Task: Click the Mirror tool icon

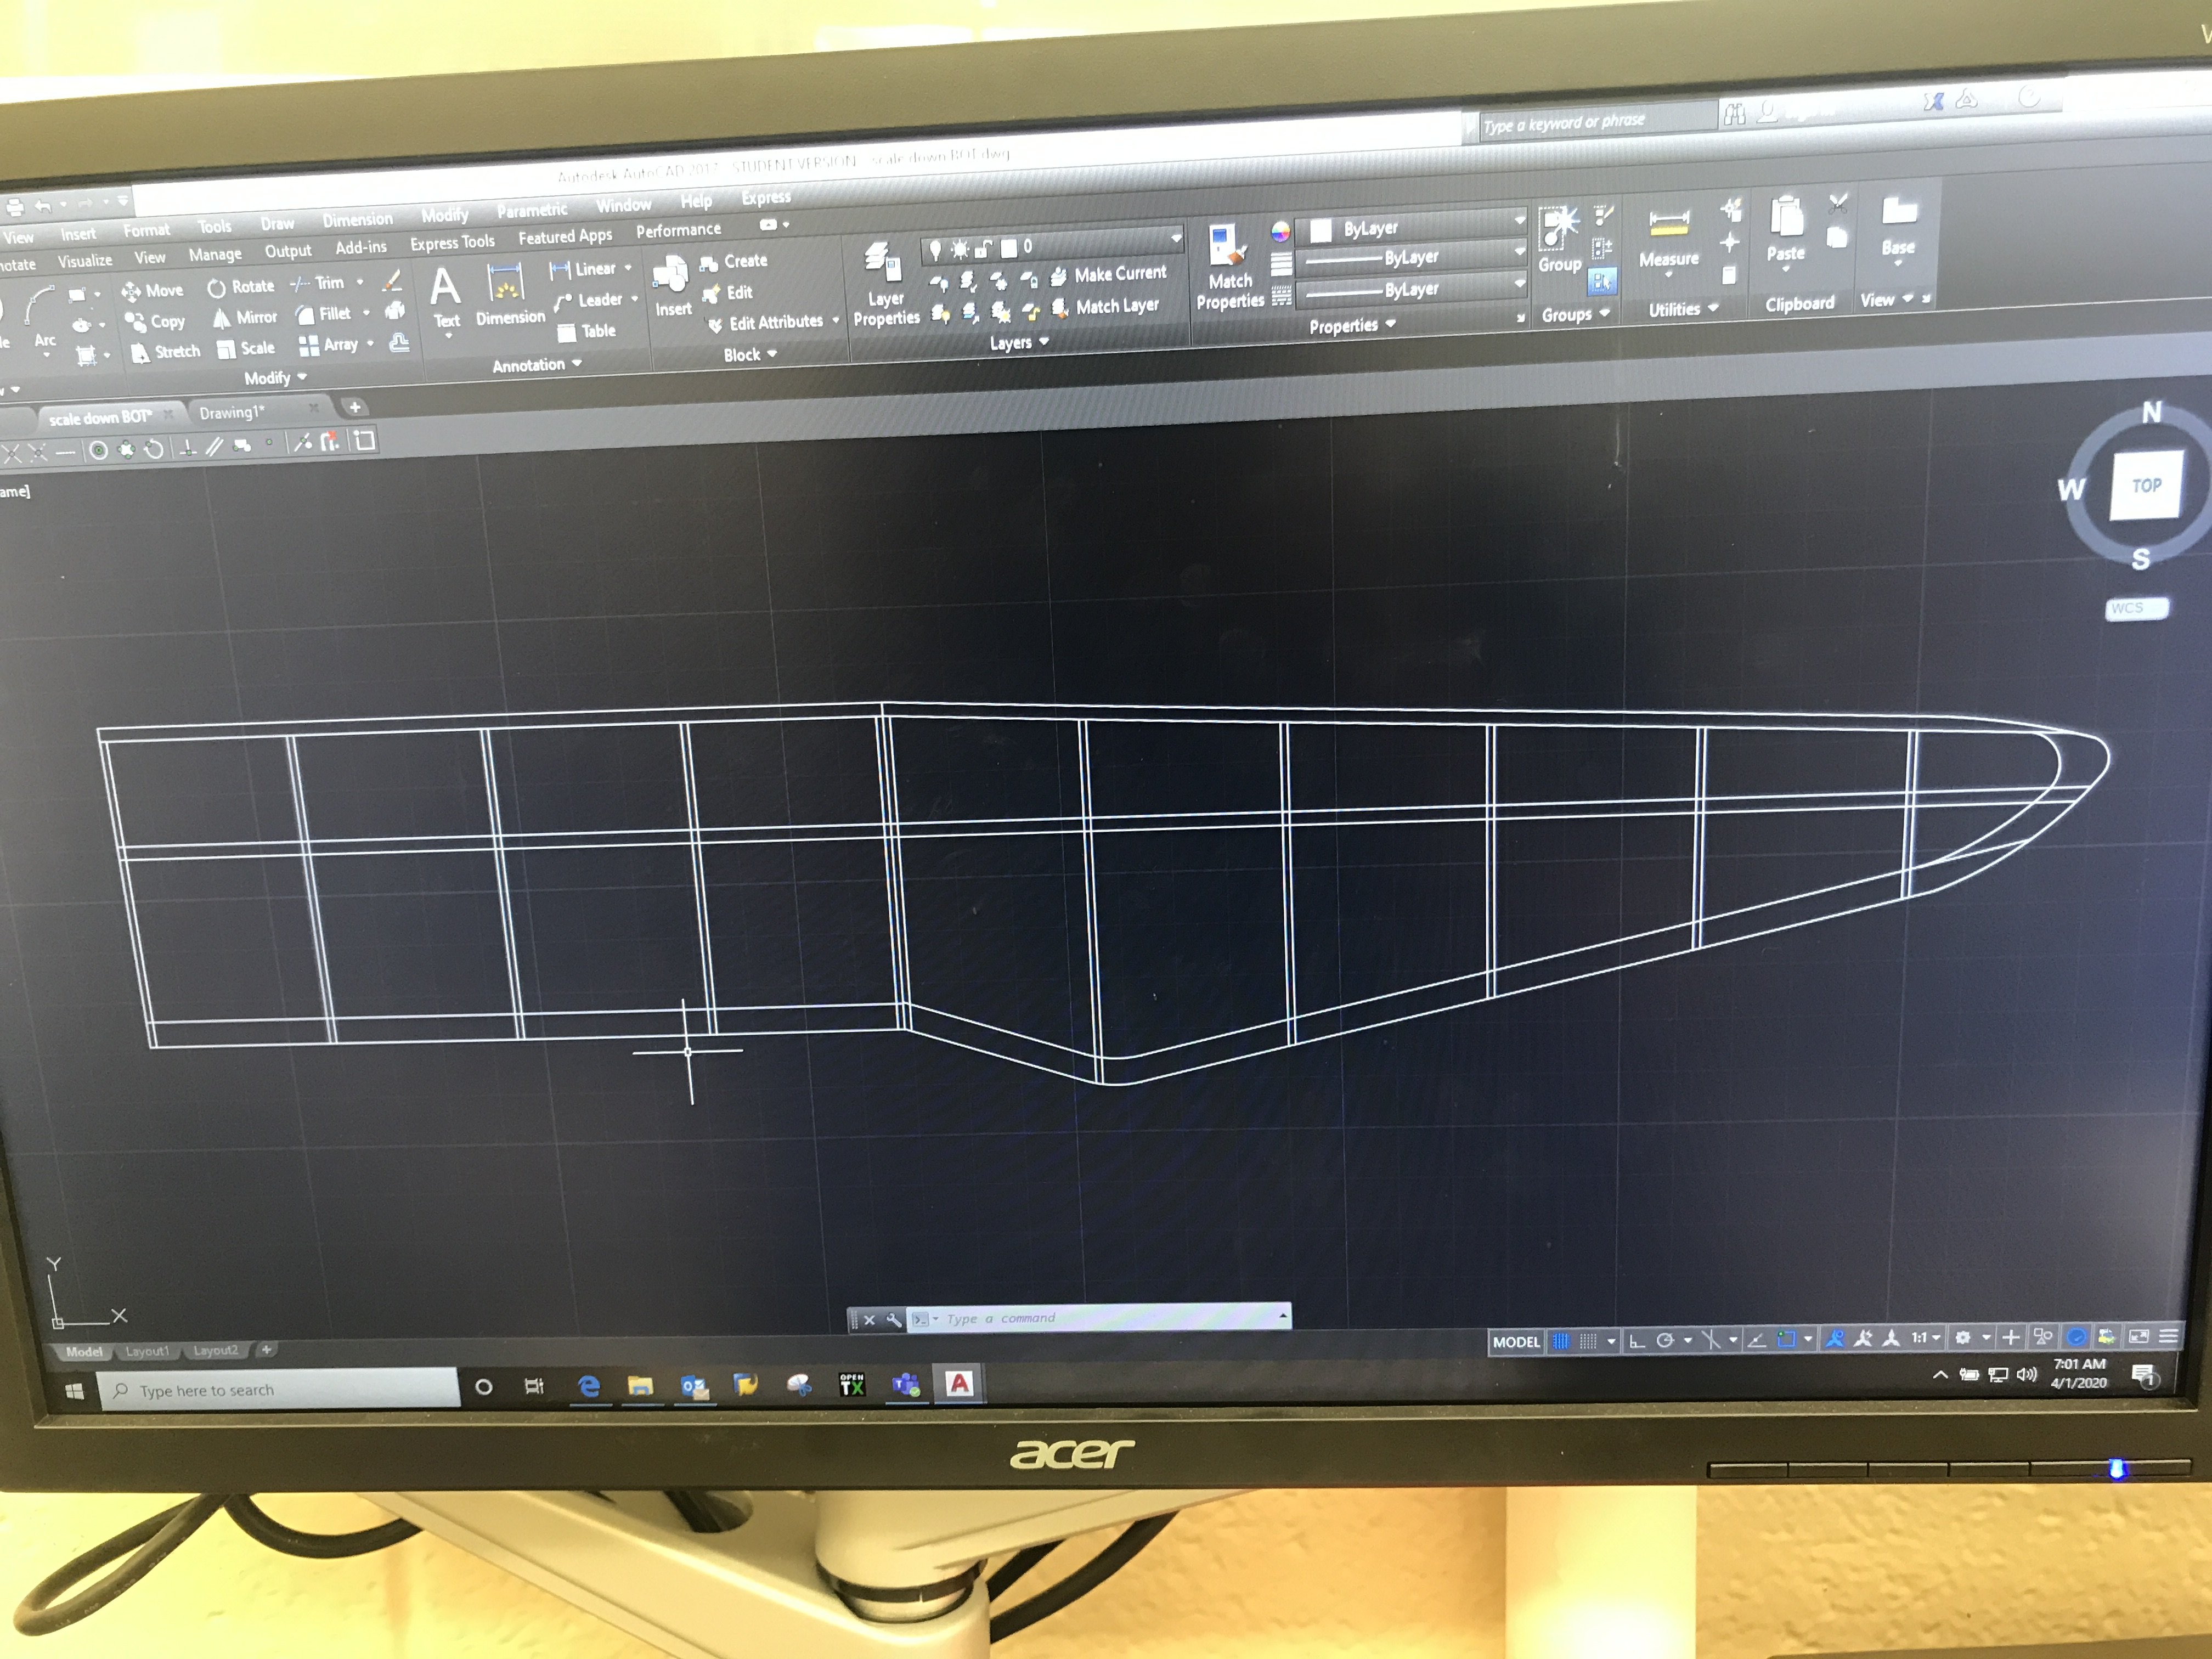Action: [222, 319]
